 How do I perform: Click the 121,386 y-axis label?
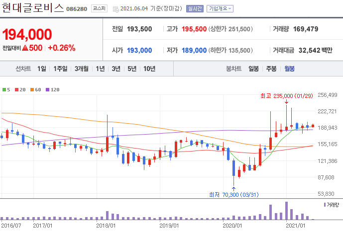[328, 161]
